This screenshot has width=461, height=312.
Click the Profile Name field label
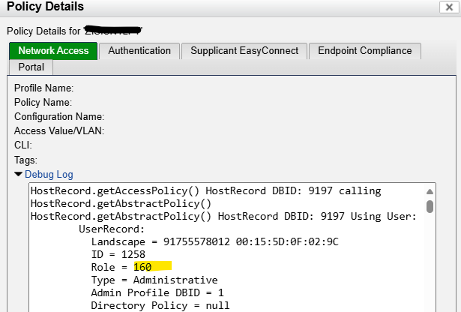coord(43,88)
